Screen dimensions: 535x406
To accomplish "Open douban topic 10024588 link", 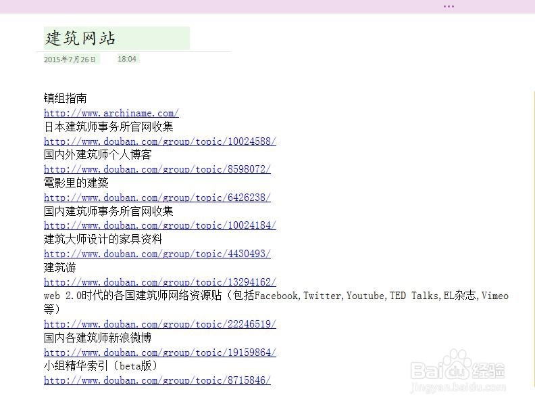I will pyautogui.click(x=160, y=141).
